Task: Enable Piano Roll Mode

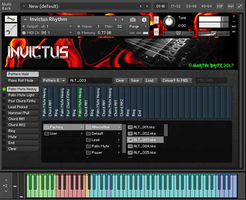Action: click(x=23, y=81)
